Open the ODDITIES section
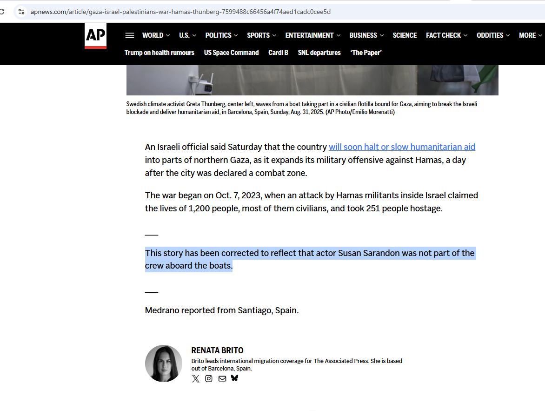Screen dimensions: 545x411 [490, 35]
